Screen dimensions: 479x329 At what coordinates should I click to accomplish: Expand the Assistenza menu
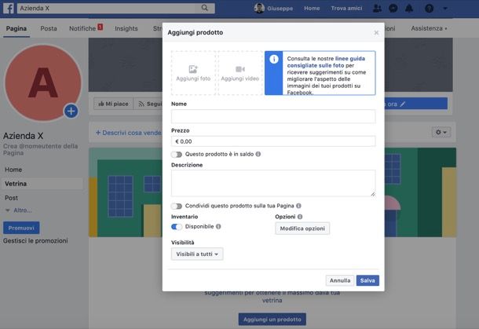[429, 28]
